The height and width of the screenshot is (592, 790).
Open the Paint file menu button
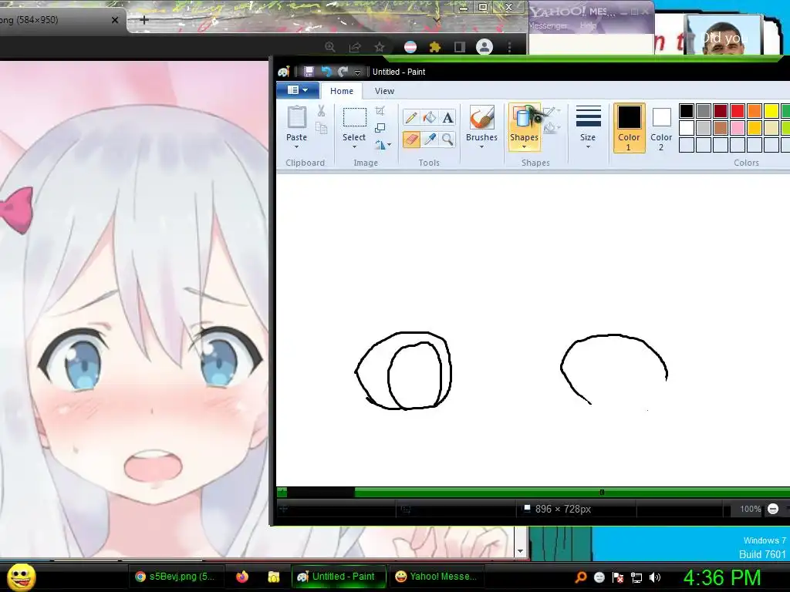tap(297, 90)
